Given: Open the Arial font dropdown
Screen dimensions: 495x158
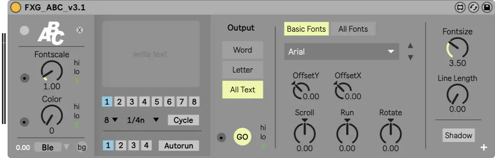Looking at the screenshot, I should click(x=341, y=52).
